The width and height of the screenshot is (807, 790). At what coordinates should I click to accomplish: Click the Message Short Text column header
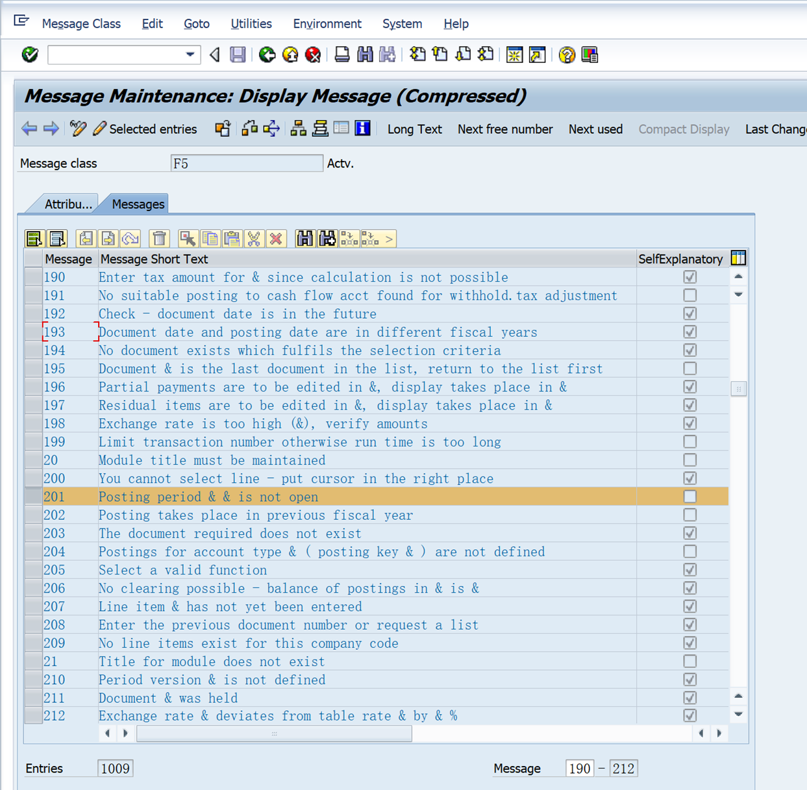point(367,259)
